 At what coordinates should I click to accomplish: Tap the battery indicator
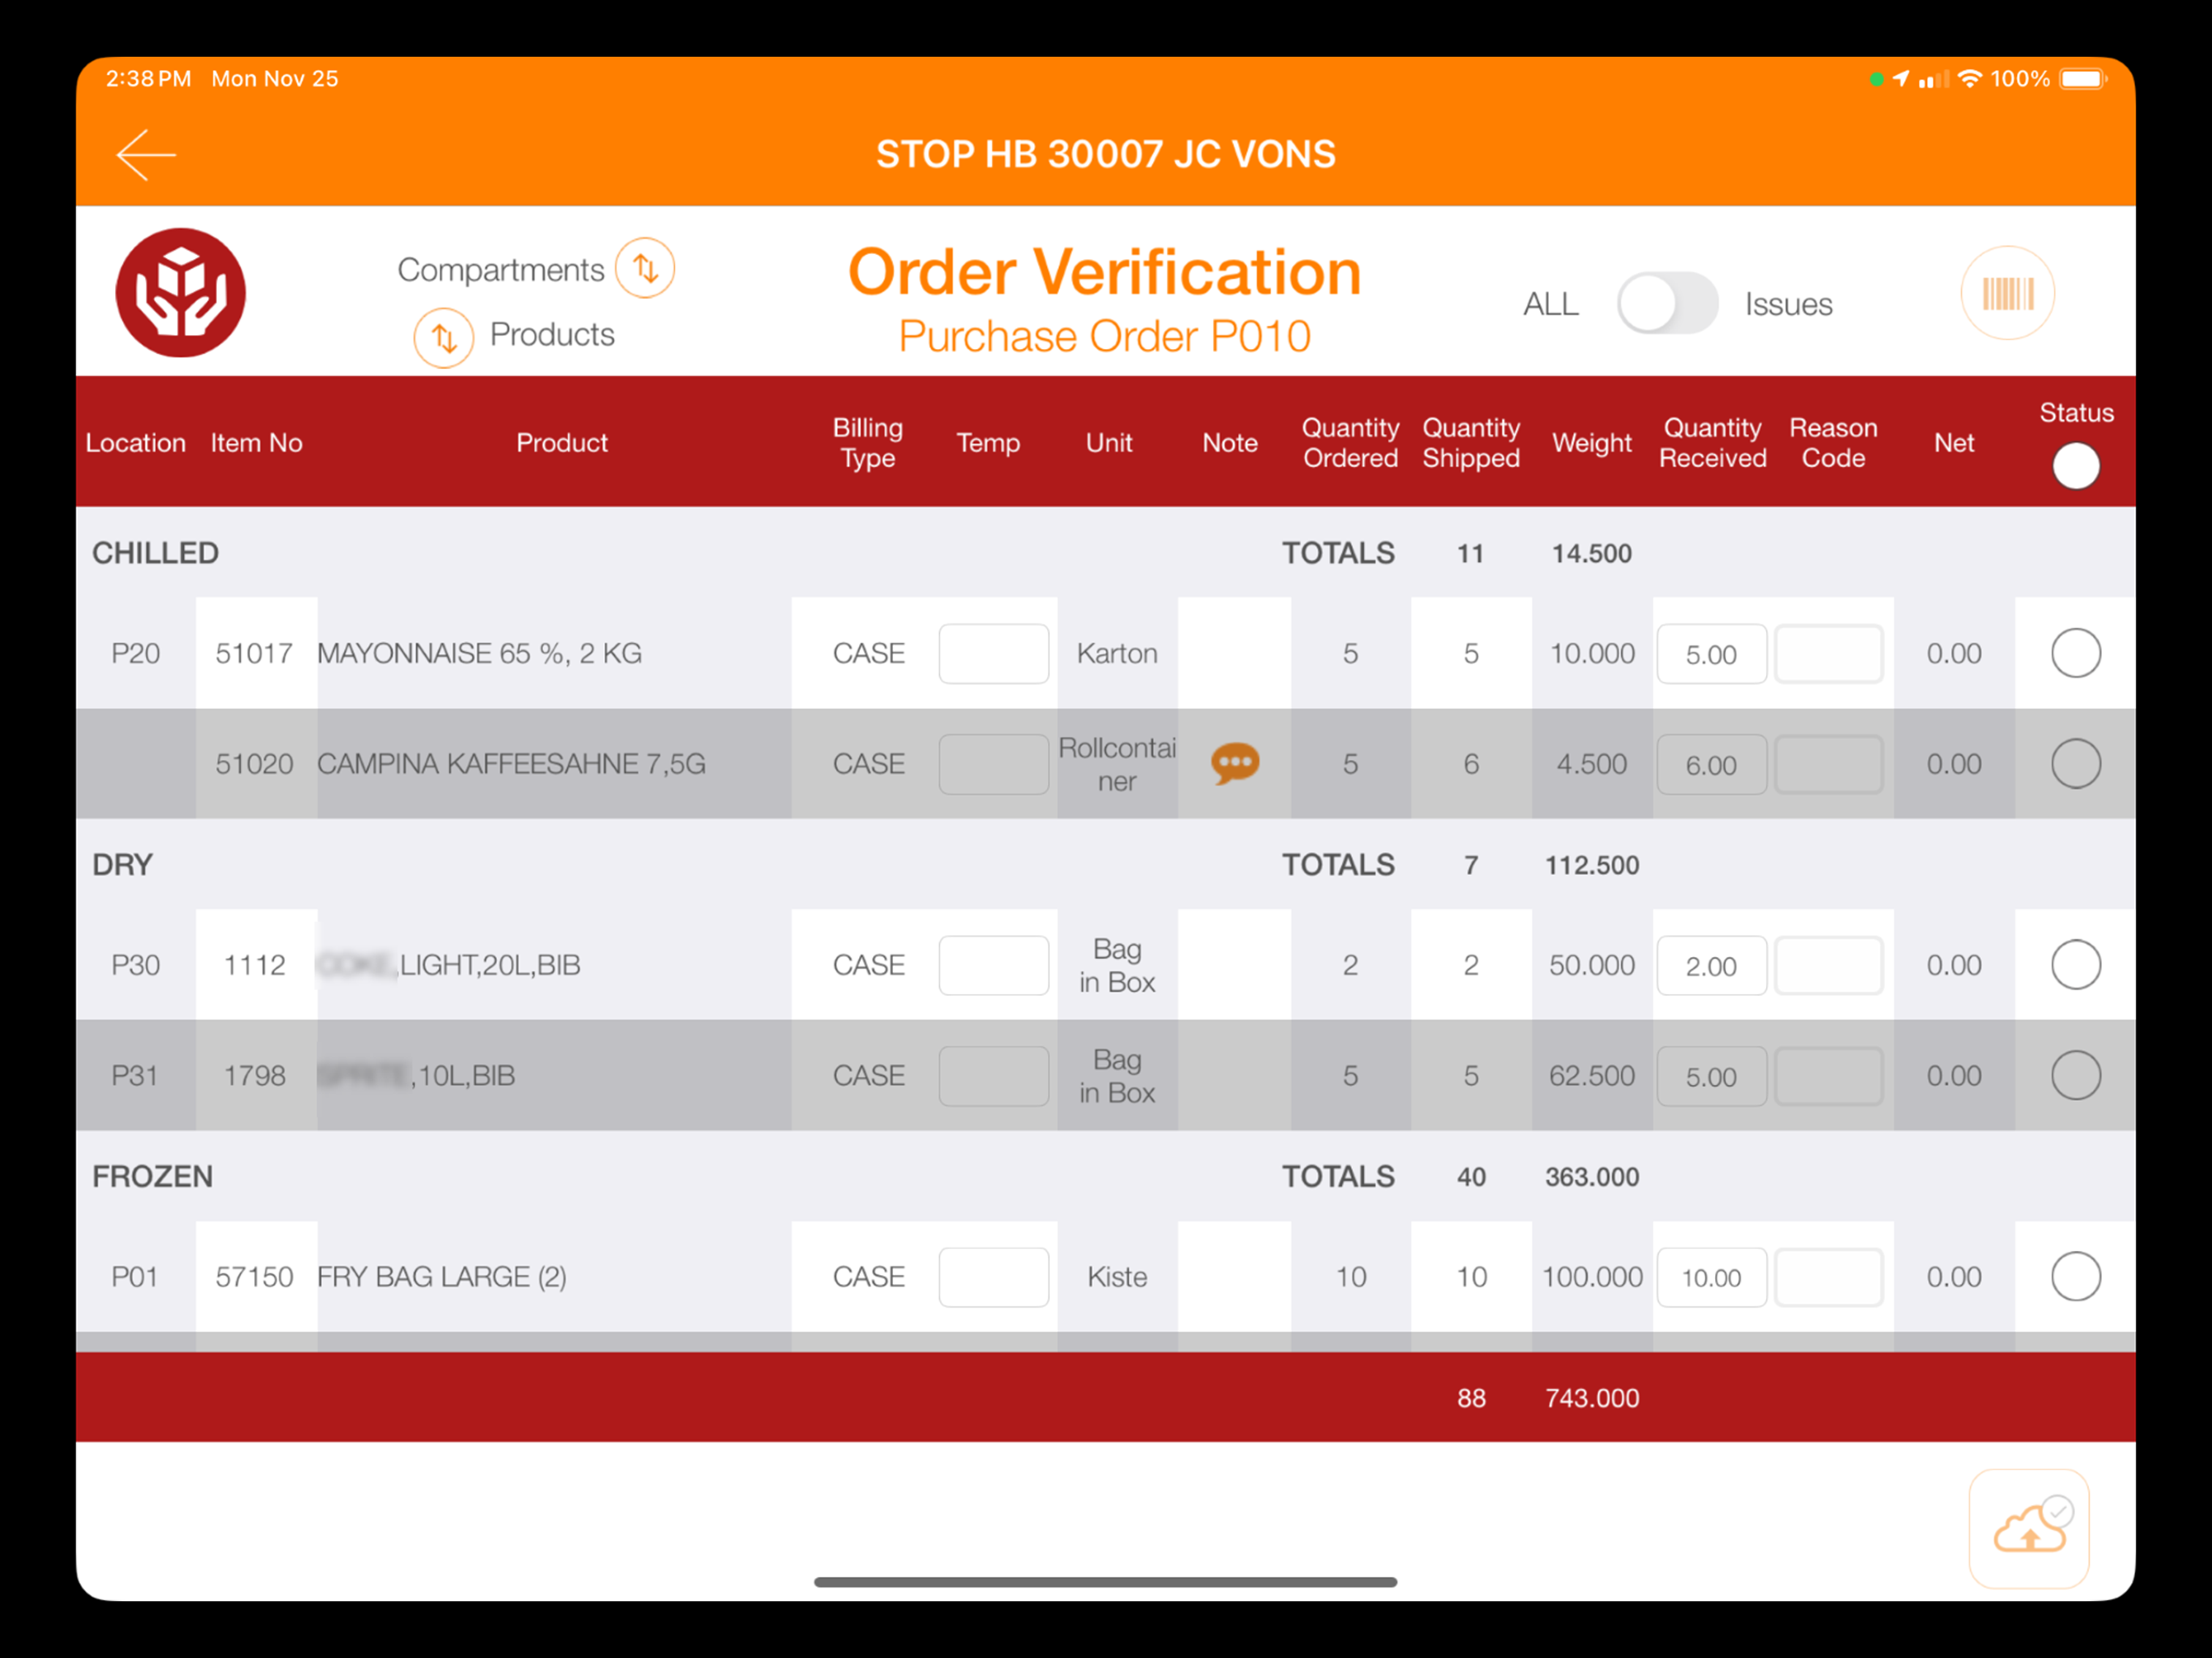point(2084,79)
